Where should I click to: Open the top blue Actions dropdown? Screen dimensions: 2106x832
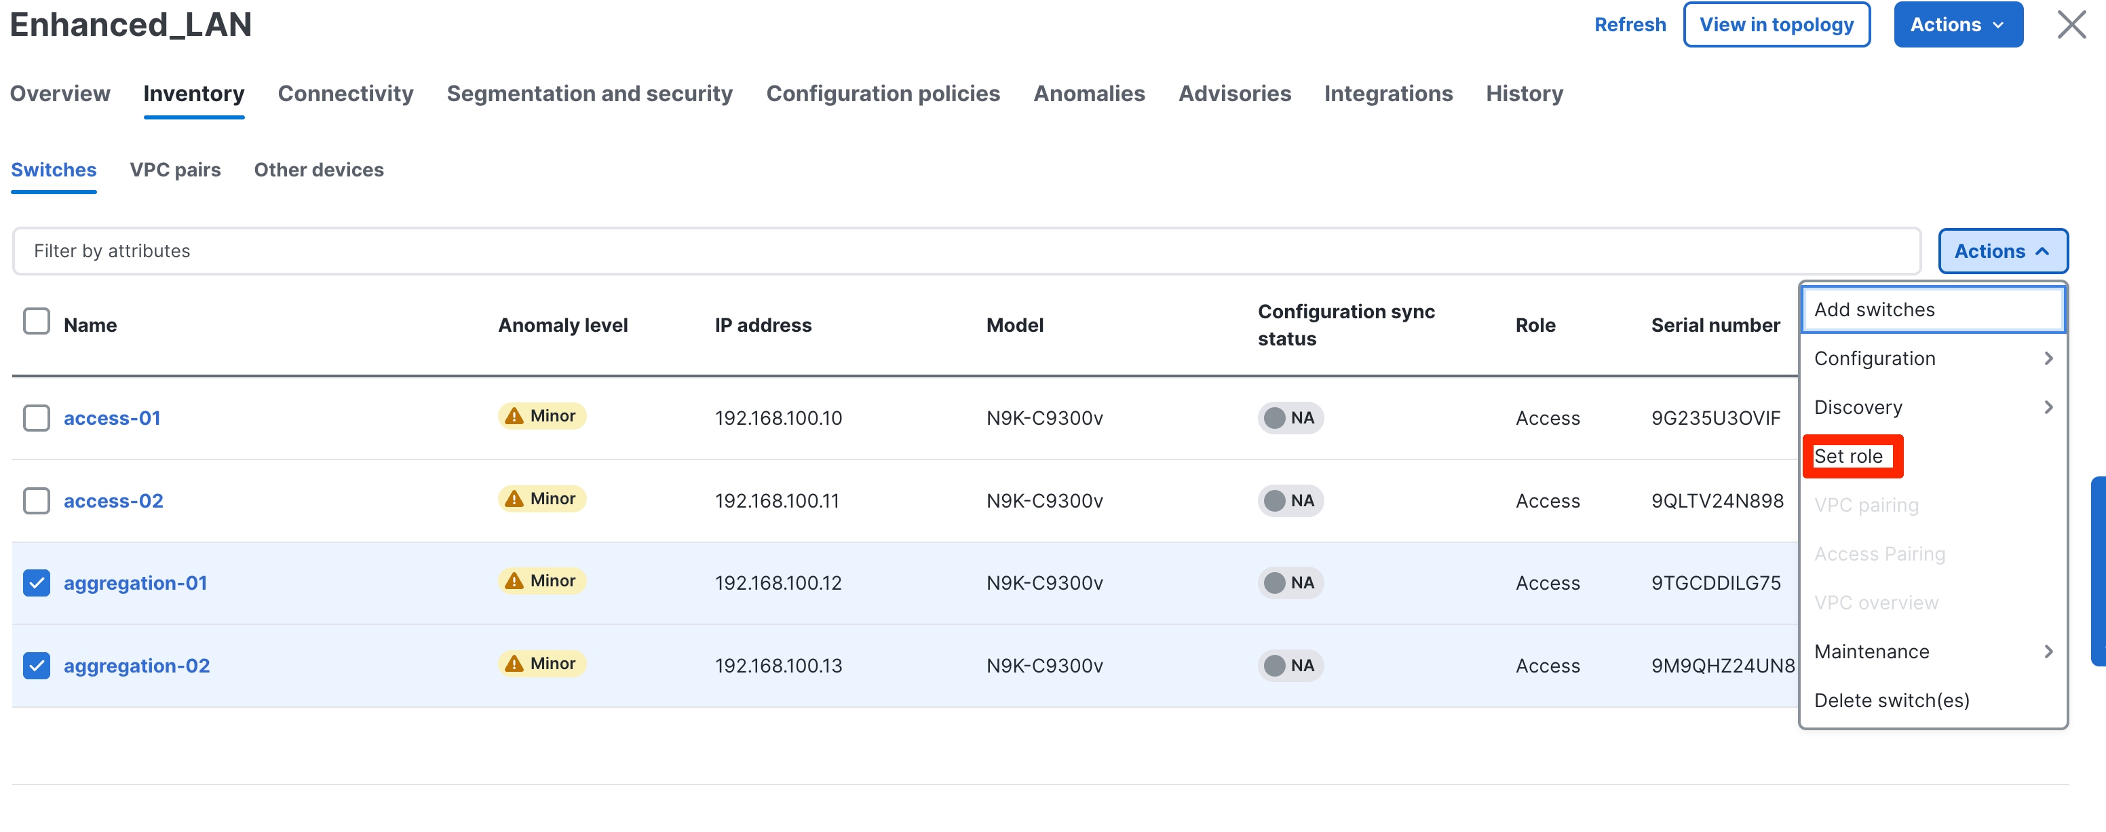[1957, 24]
